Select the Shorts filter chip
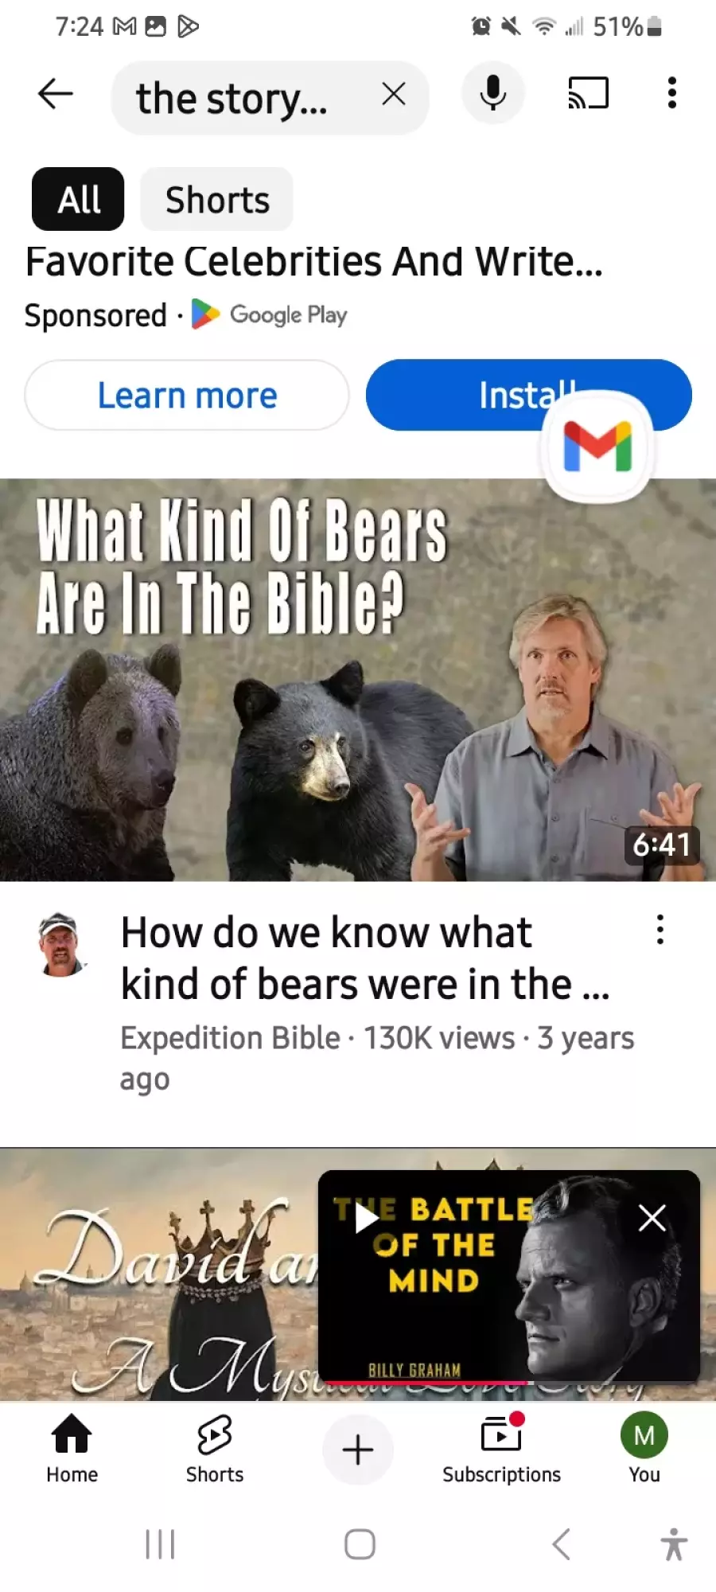 (x=216, y=199)
